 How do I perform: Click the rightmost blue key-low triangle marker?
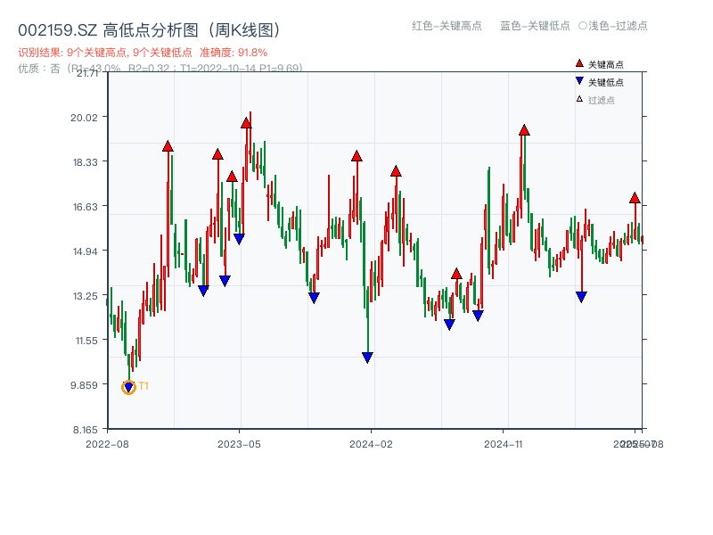coord(581,296)
